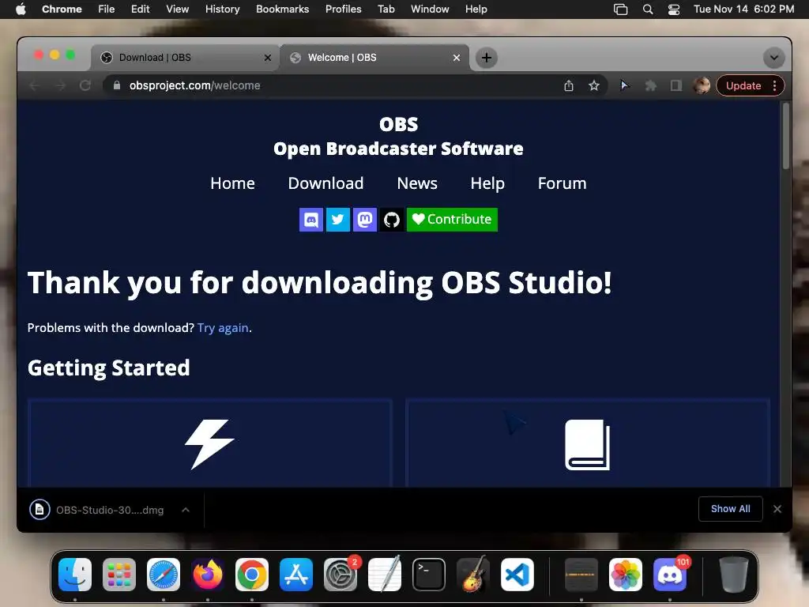Viewport: 809px width, 607px height.
Task: Open TextEdit from the Dock
Action: [385, 575]
